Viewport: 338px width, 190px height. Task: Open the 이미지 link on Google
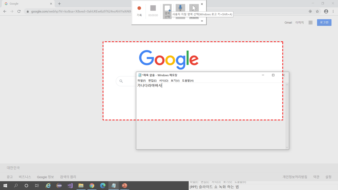(299, 22)
